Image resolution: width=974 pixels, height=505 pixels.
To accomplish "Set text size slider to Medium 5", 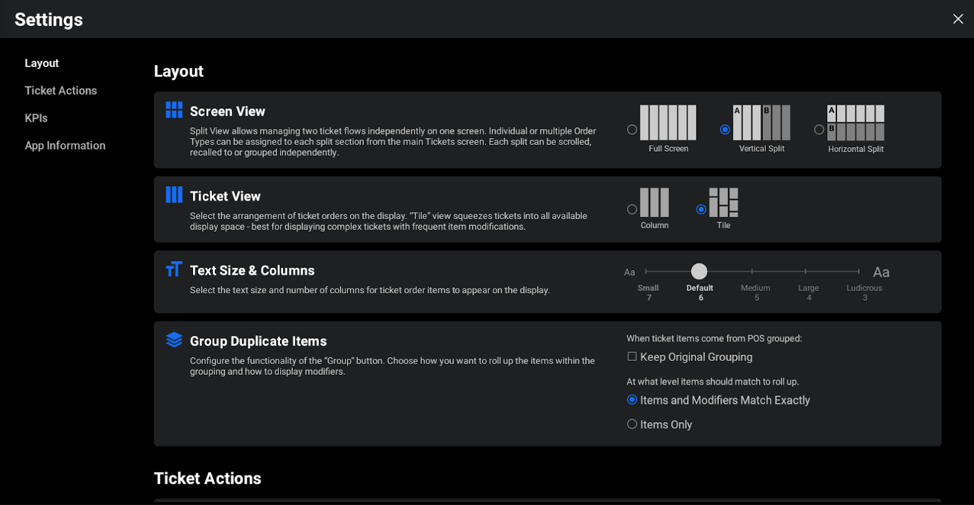I will point(752,271).
